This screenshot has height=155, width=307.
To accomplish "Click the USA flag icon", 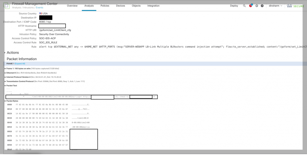I will click(x=40, y=13).
